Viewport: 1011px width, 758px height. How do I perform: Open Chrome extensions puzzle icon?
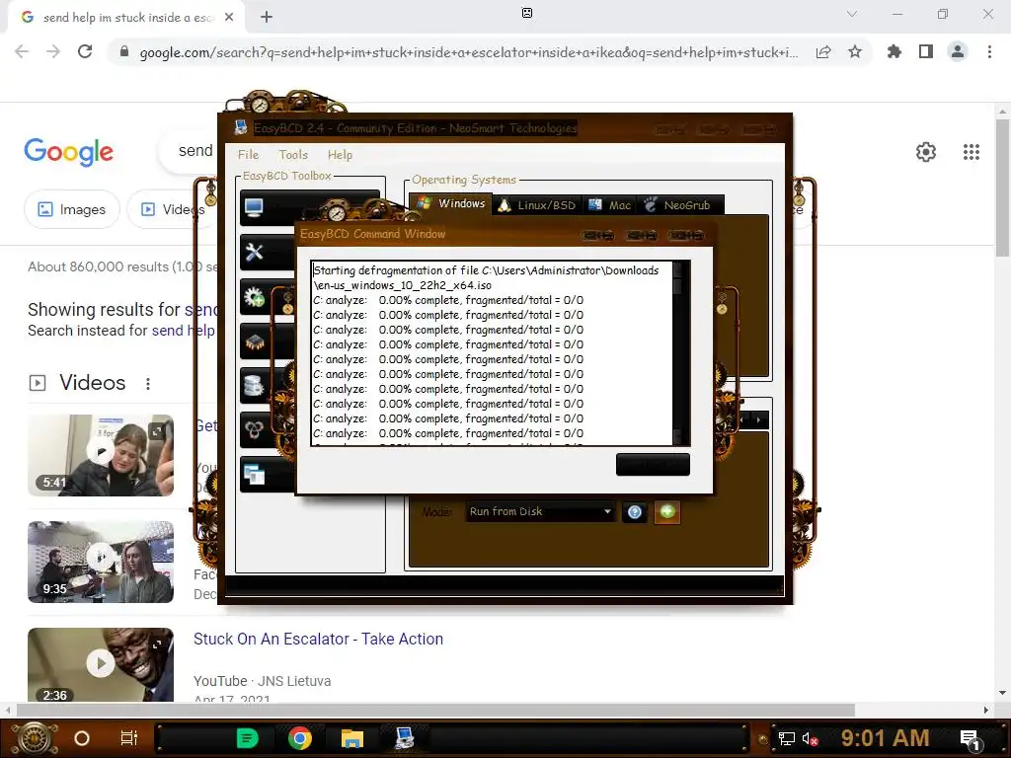click(x=894, y=51)
